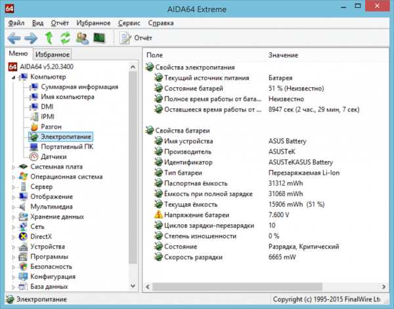Switch to the Избранное tab in the sidebar
The image size is (394, 309).
[53, 54]
